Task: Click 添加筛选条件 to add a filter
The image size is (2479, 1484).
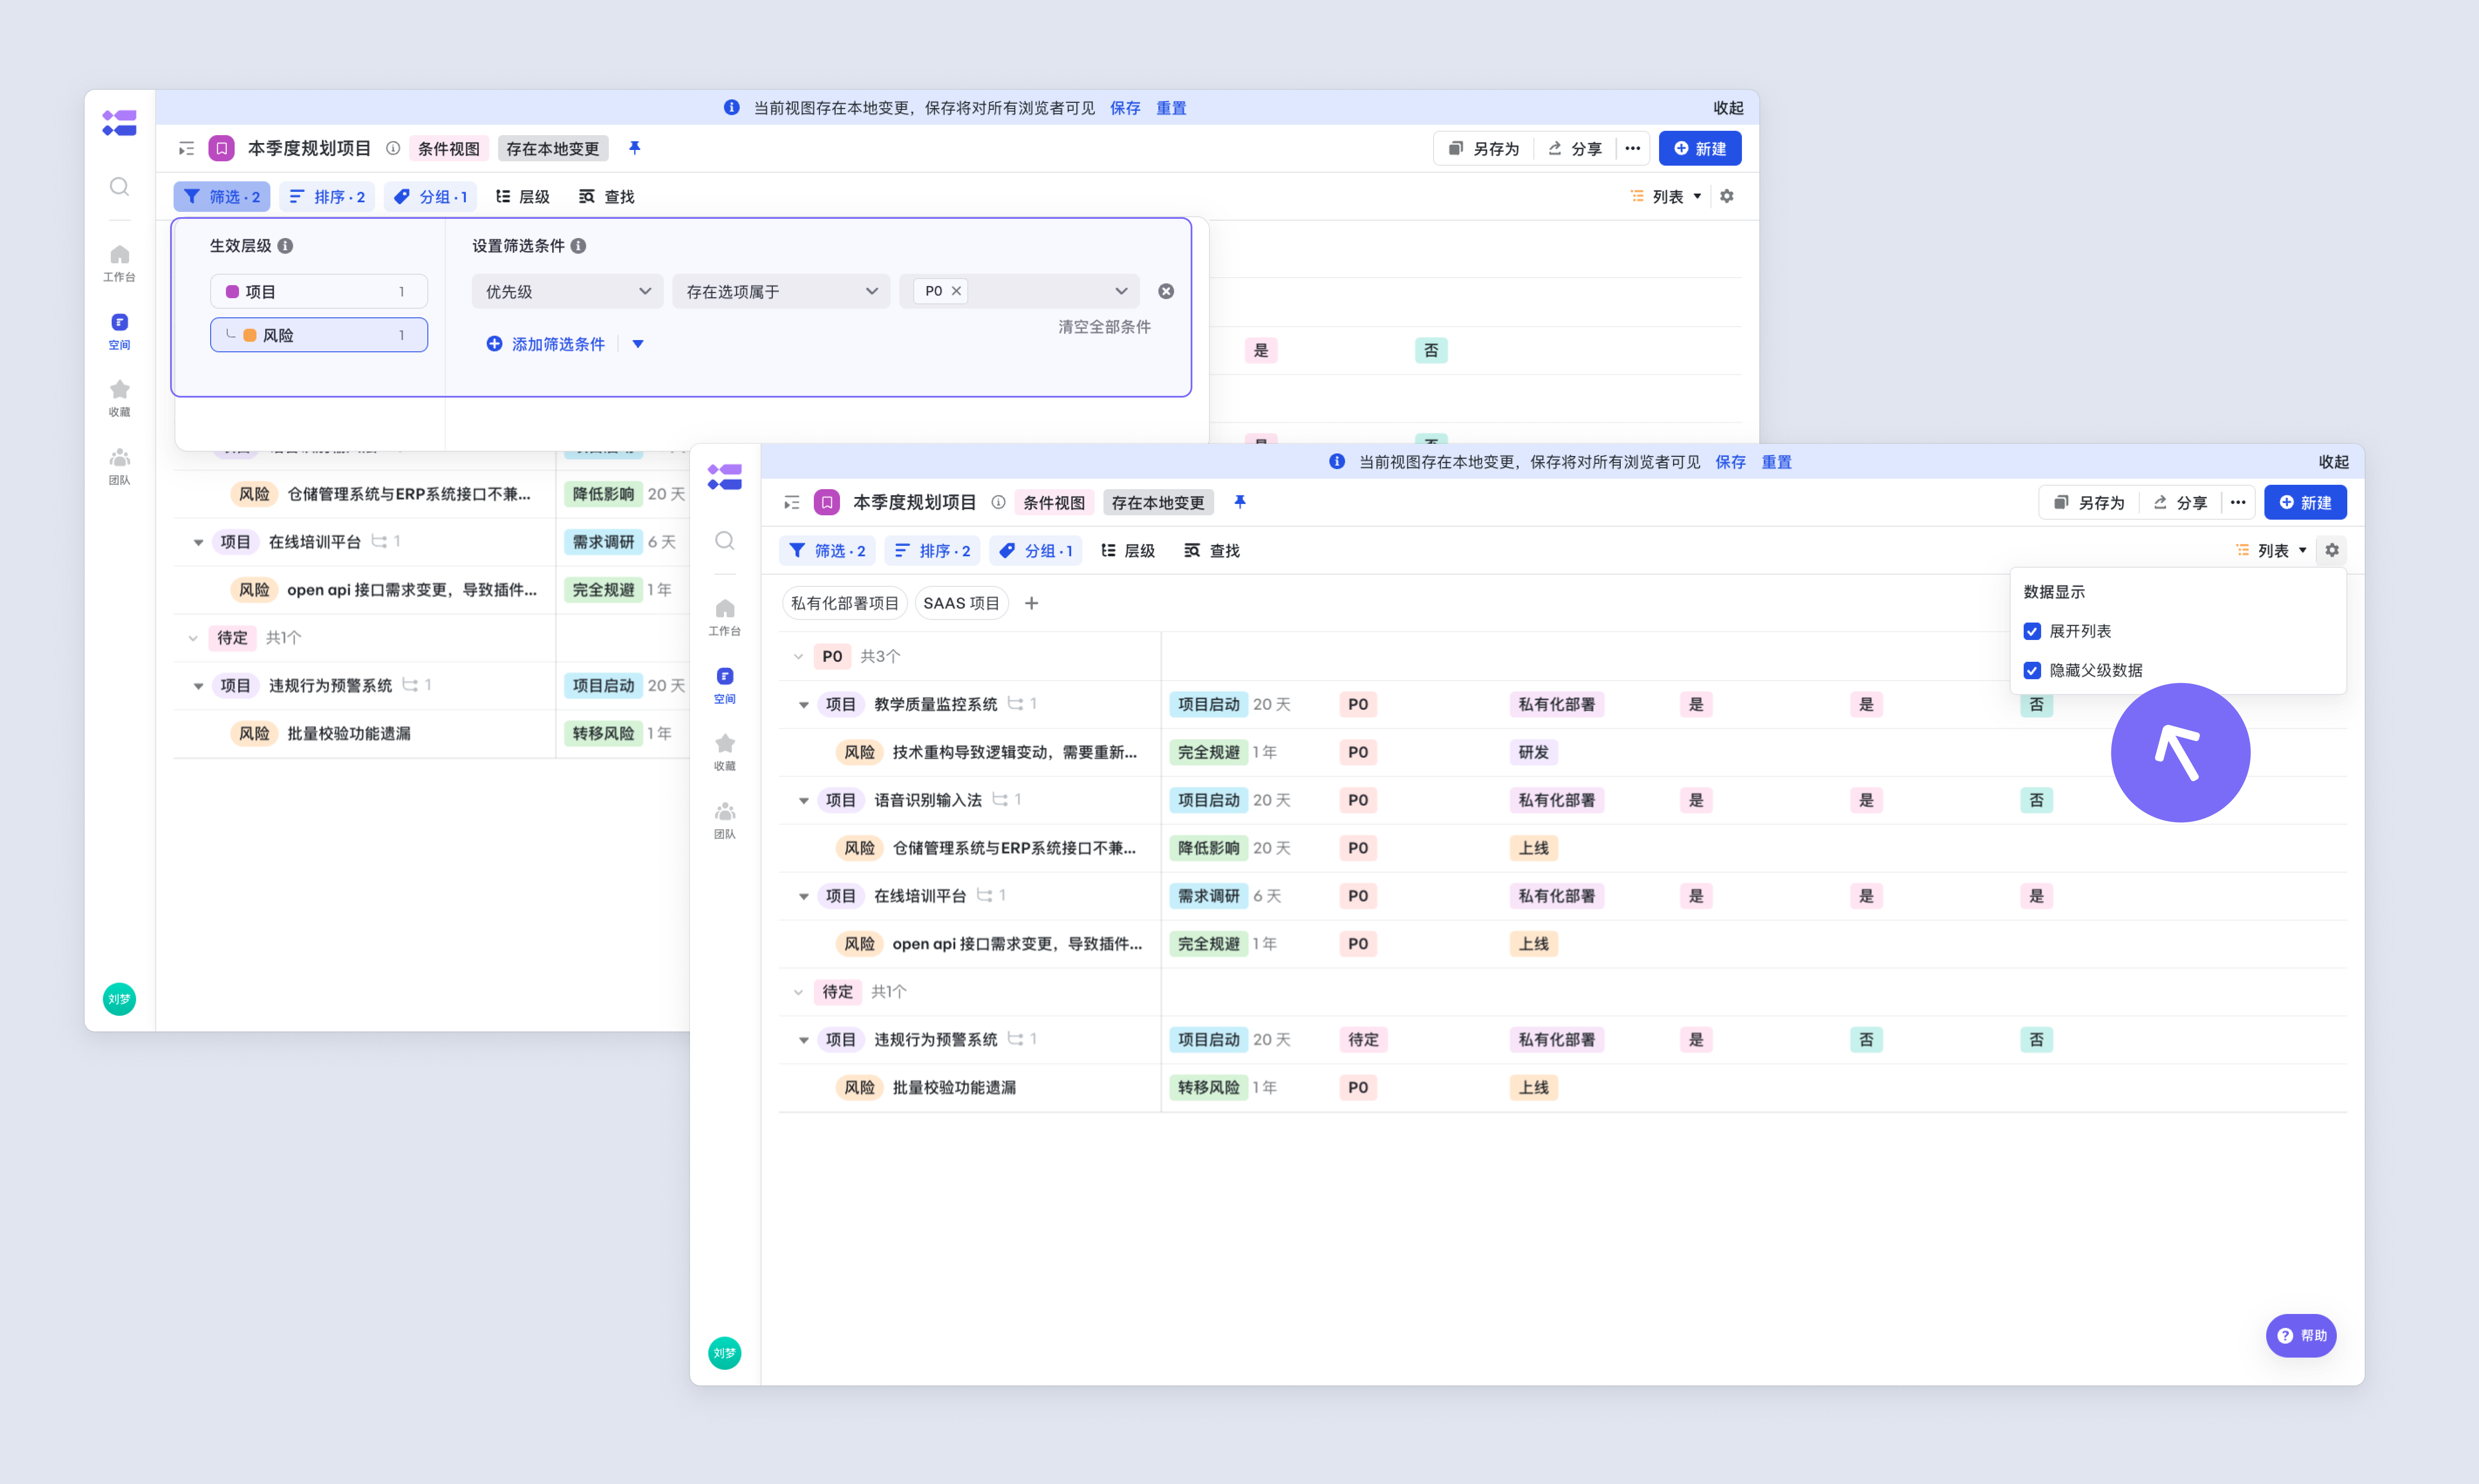Action: click(546, 344)
